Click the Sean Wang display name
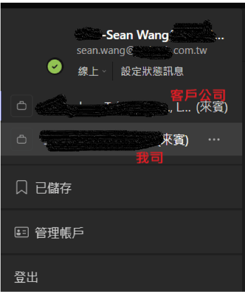 pyautogui.click(x=138, y=35)
